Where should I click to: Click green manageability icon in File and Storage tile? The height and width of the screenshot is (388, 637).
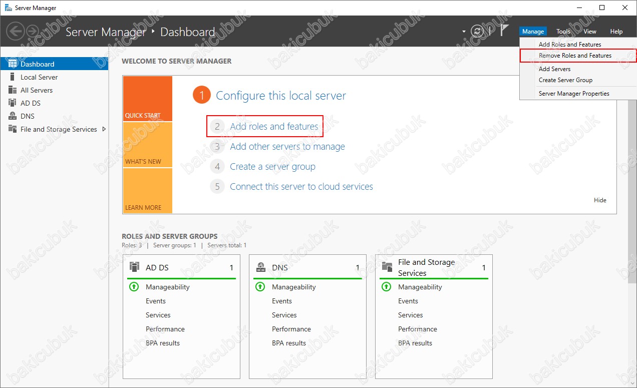386,287
